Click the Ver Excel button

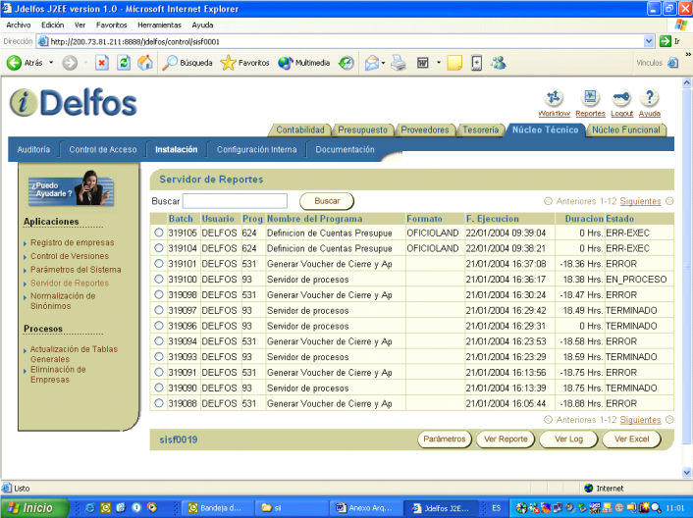[x=631, y=439]
